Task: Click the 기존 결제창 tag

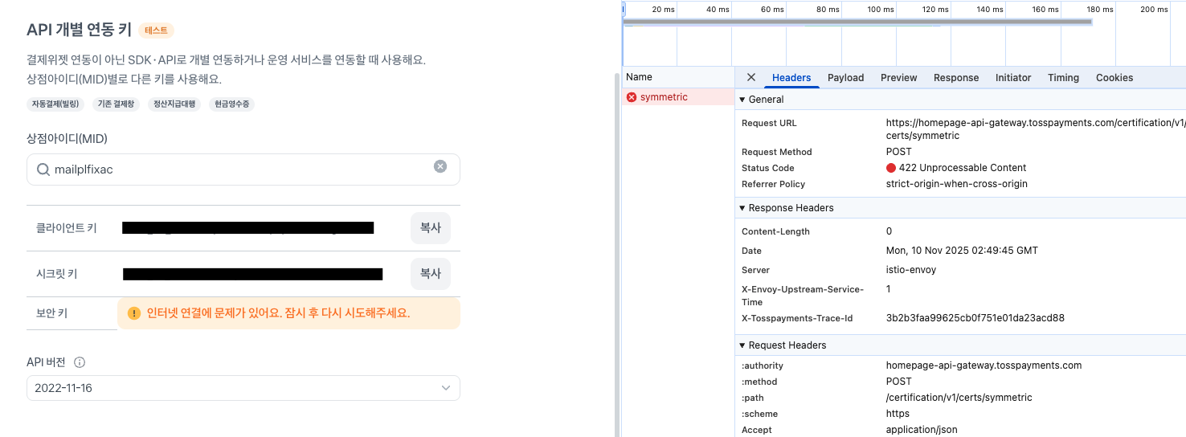Action: tap(116, 104)
